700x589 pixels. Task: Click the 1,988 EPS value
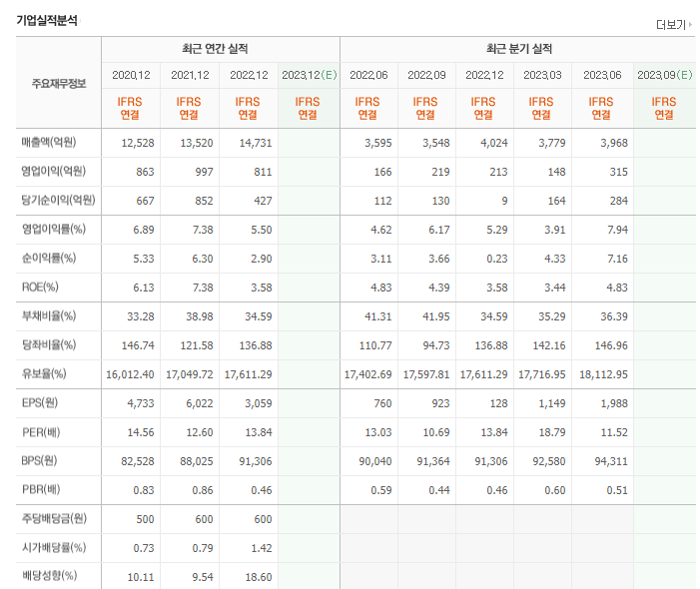[614, 403]
